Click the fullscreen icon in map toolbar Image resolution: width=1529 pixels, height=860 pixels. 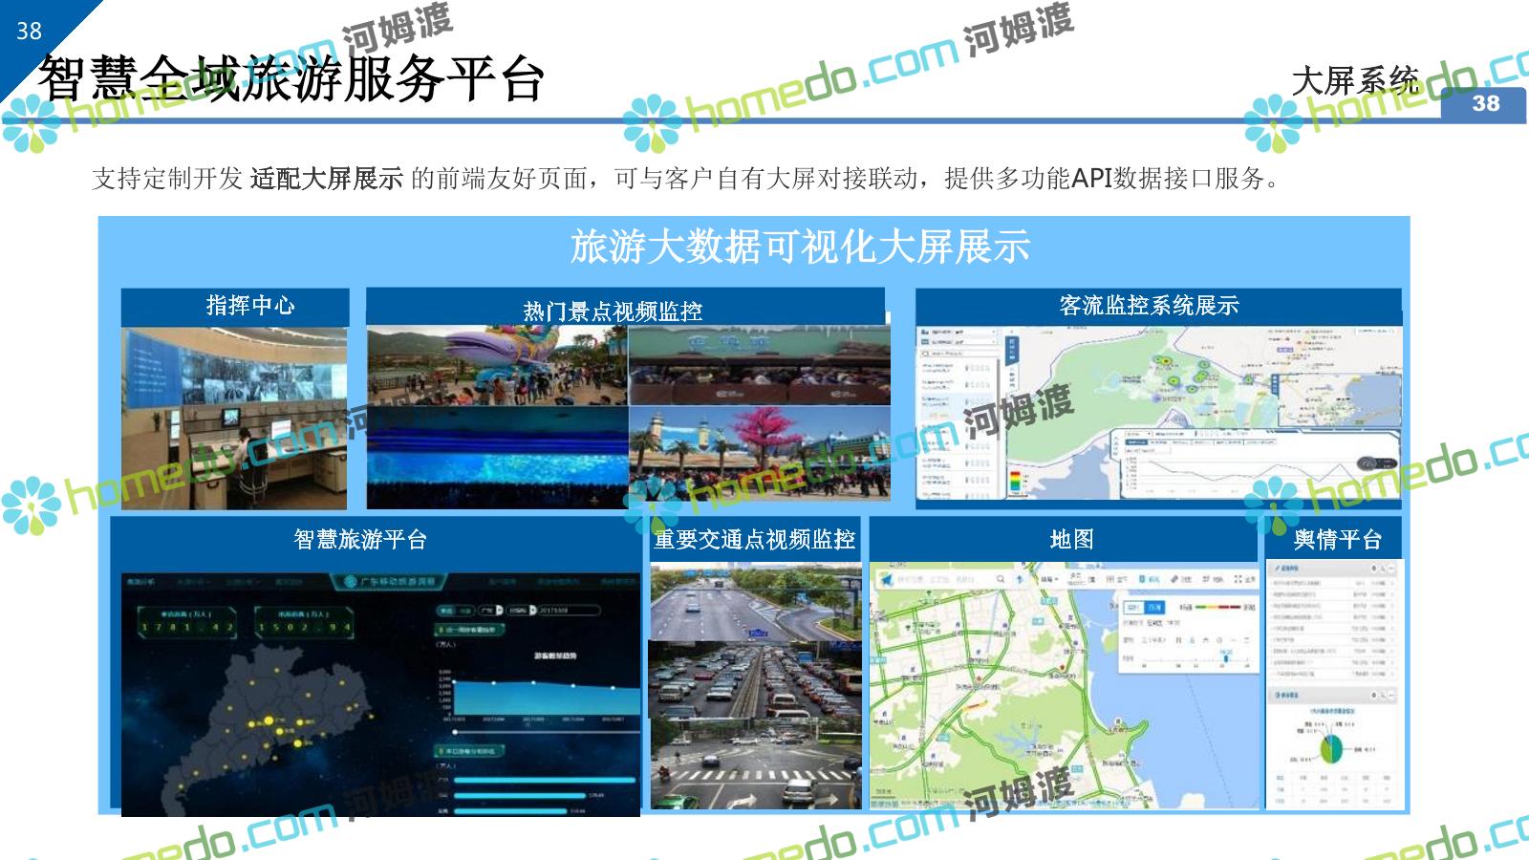[x=1238, y=579]
